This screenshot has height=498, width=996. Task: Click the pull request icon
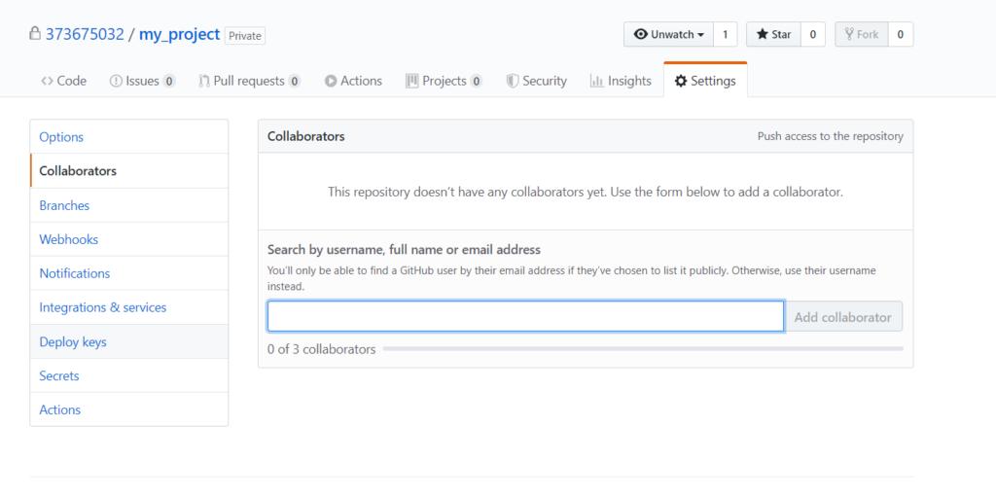(204, 81)
